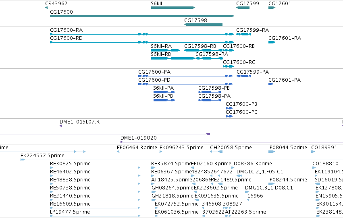The height and width of the screenshot is (218, 343).
Task: Open the CG17600-RB transcript label
Action: pyautogui.click(x=239, y=46)
